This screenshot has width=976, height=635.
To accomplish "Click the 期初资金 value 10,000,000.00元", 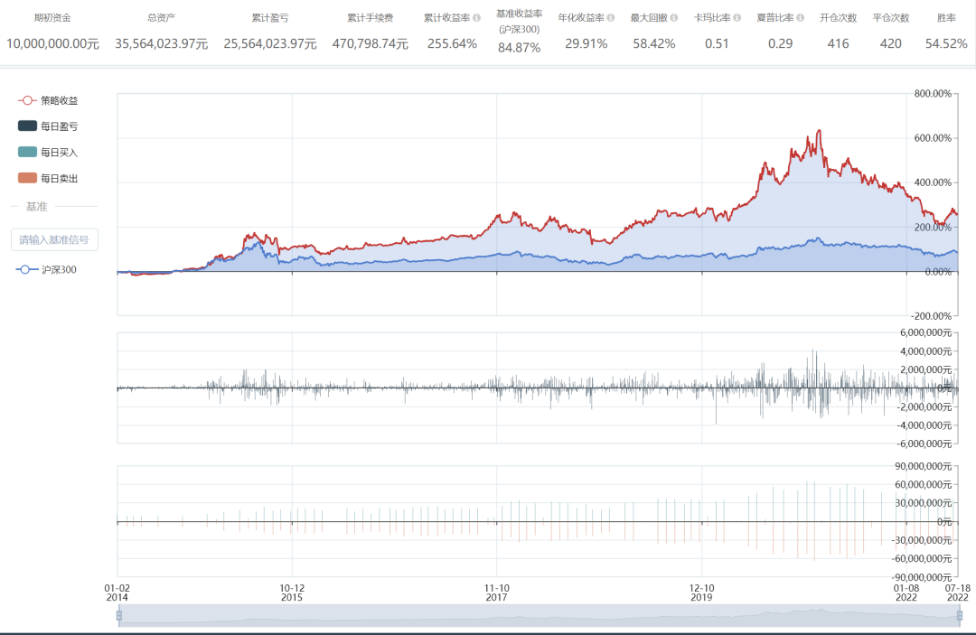I will click(x=53, y=43).
